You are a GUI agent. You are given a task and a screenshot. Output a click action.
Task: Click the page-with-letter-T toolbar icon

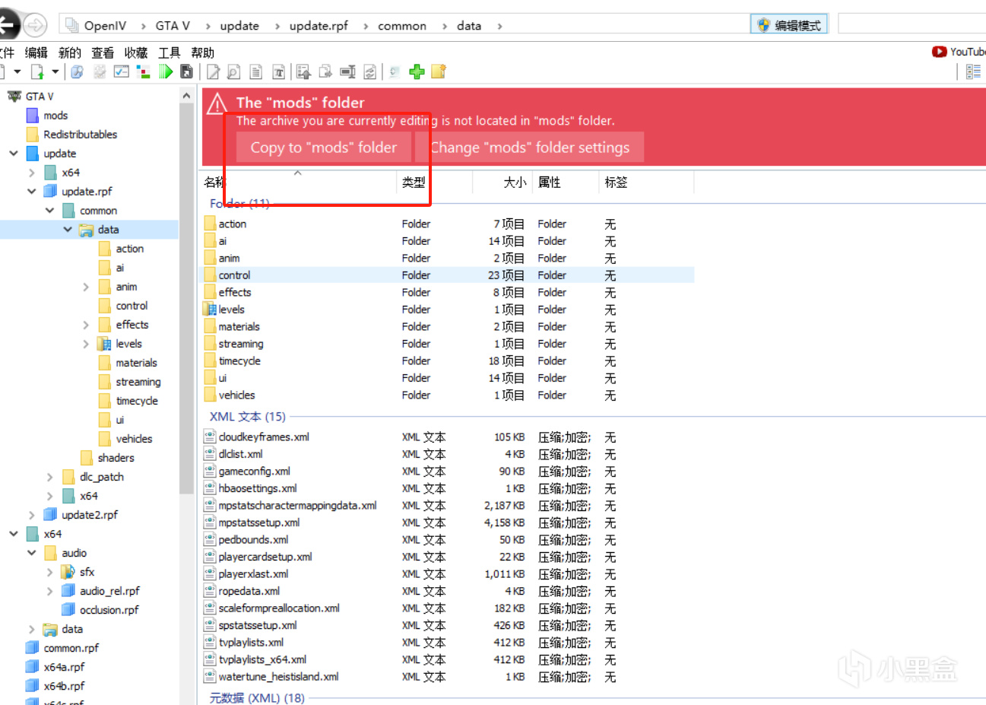pos(278,71)
